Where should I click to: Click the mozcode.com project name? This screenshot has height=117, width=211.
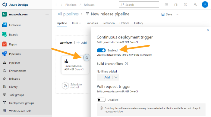18,14
